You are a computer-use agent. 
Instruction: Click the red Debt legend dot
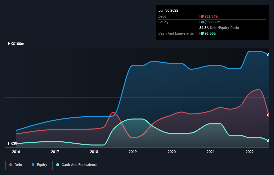click(11, 165)
